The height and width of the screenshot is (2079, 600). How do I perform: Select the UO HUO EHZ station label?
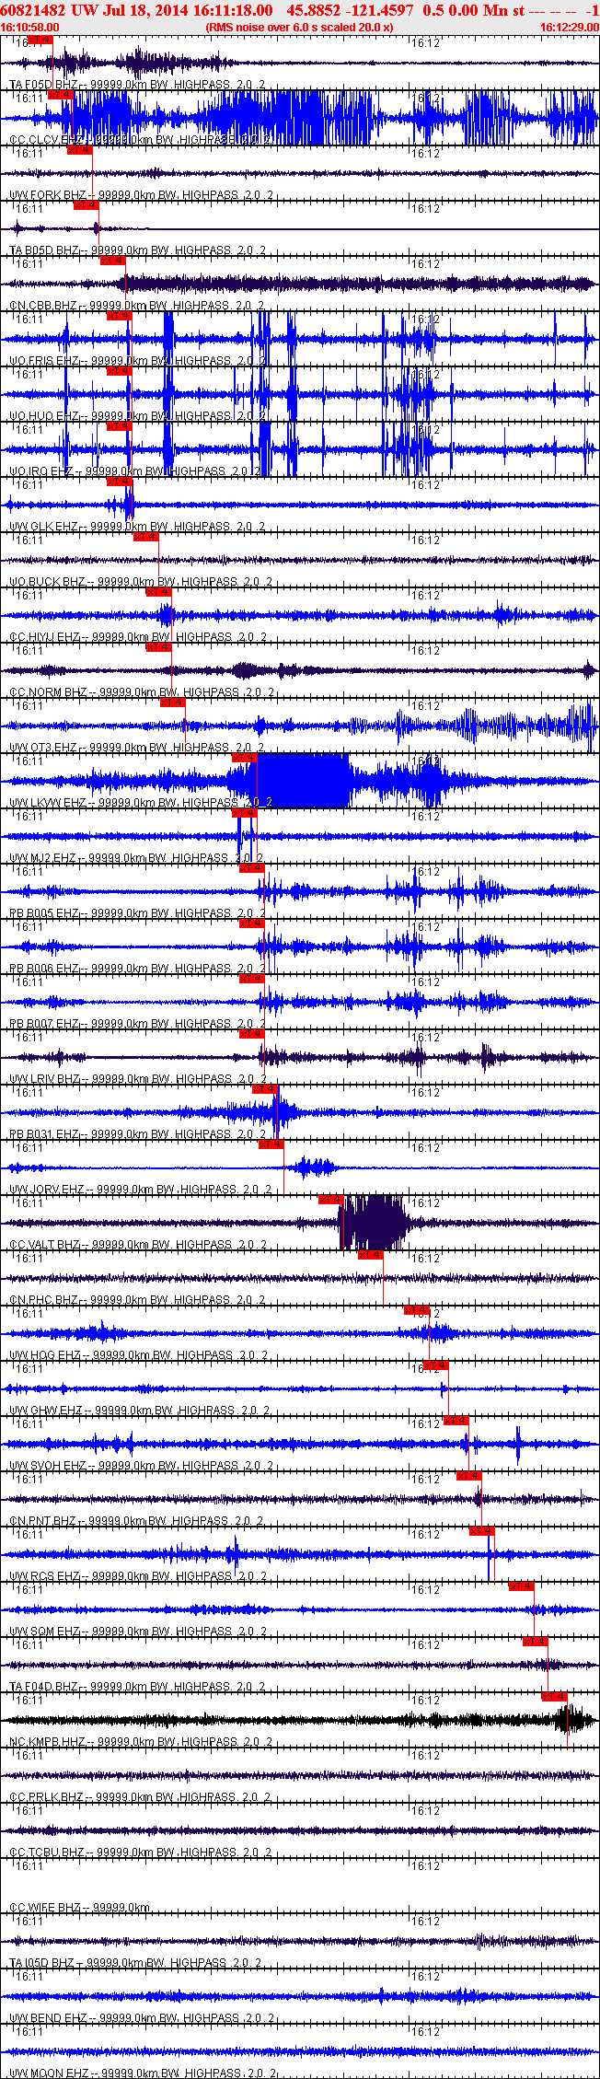pos(44,416)
